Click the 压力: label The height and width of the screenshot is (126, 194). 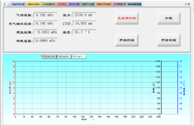click(67, 15)
